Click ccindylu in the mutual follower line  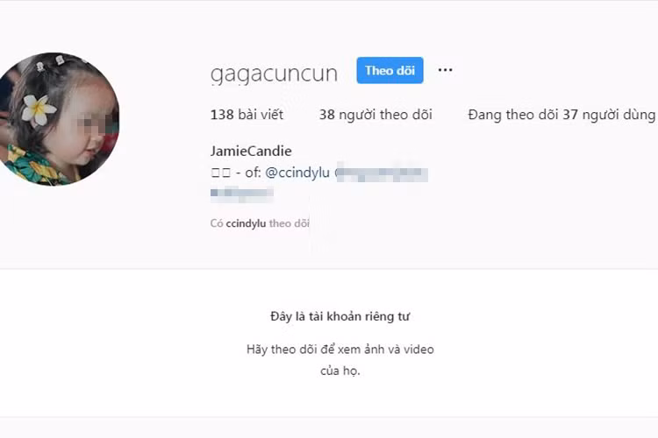[246, 223]
